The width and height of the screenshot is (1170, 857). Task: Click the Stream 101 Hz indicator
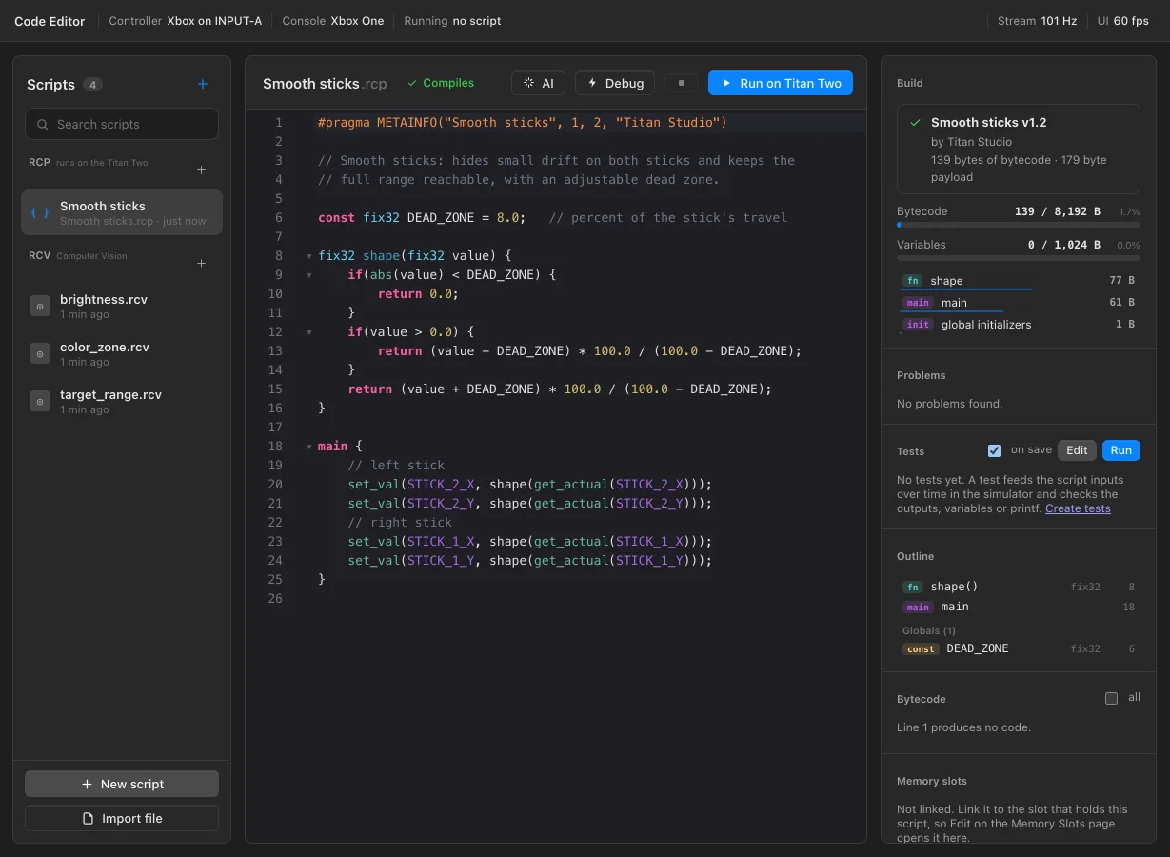pyautogui.click(x=1038, y=21)
